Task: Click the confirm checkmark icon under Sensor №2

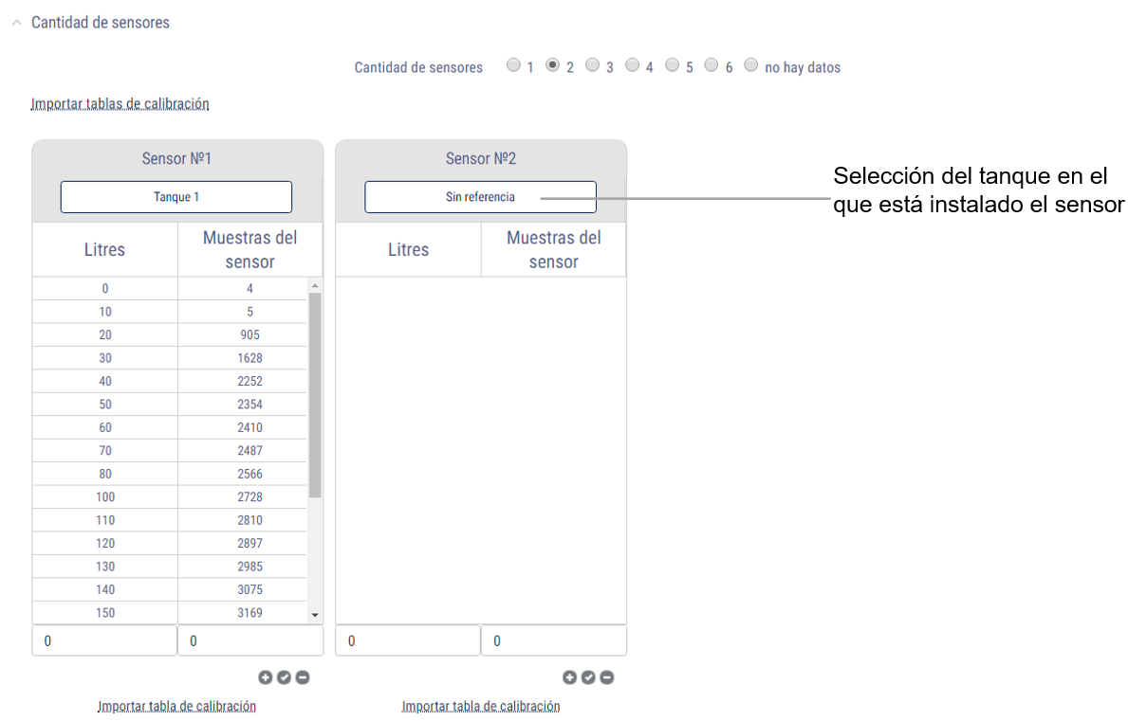Action: pos(588,677)
